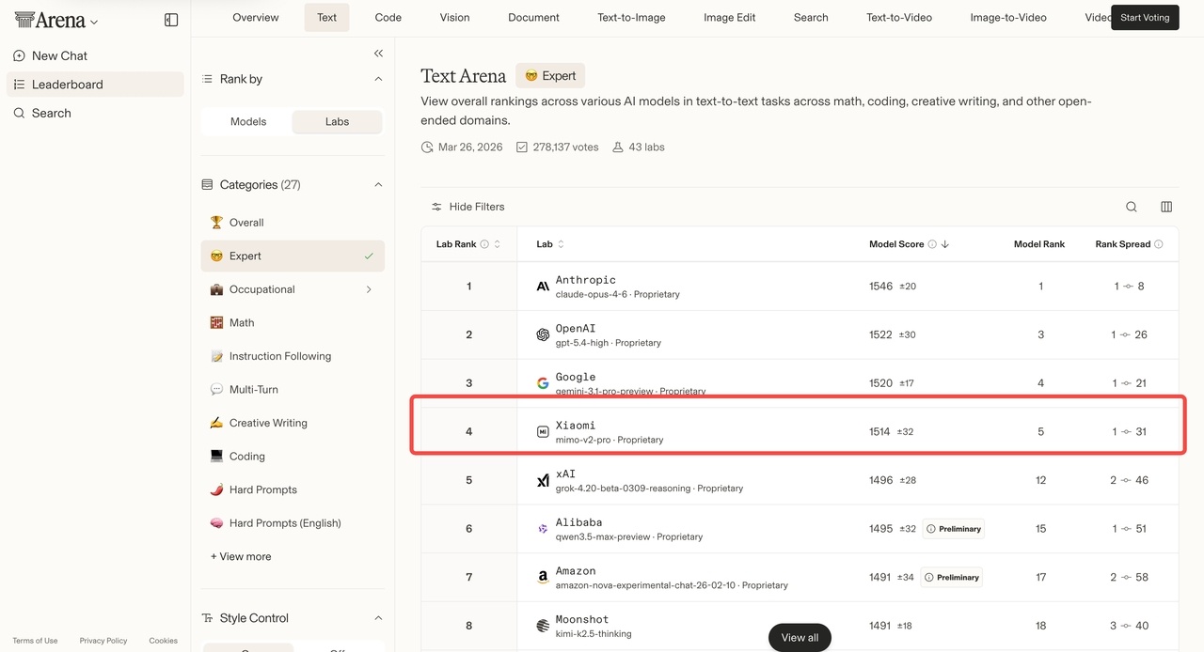Select the Hard Prompts (English) category
The image size is (1204, 652).
[293, 523]
